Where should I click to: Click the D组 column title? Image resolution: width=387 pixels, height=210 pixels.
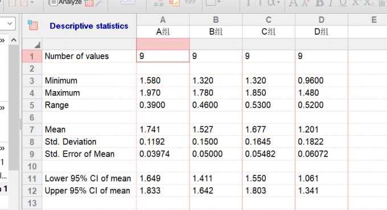point(322,32)
